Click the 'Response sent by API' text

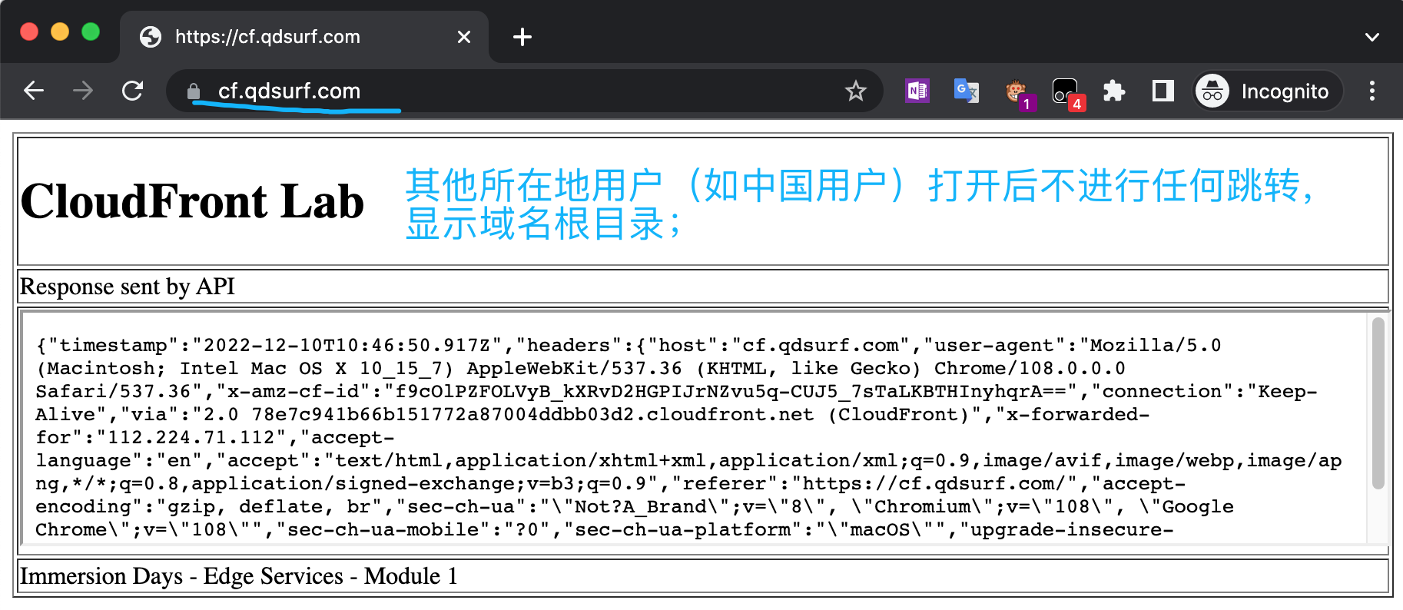[128, 287]
